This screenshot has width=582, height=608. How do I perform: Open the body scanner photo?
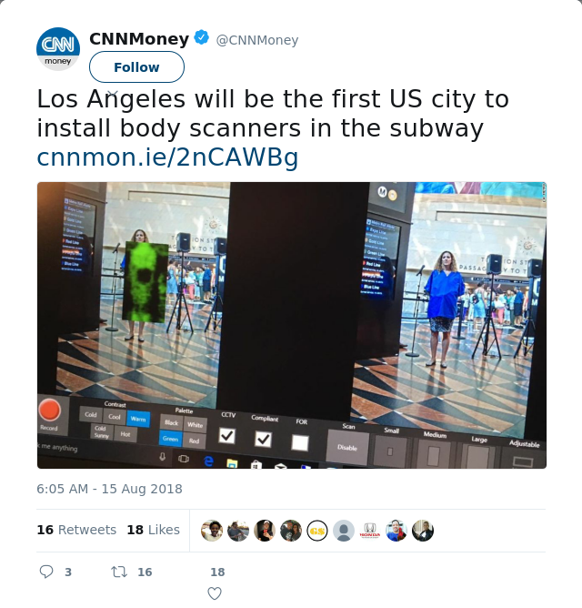click(292, 325)
